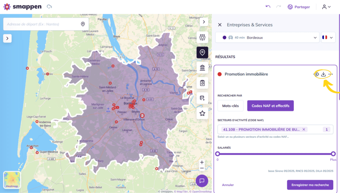Click the minimum Salariés slider handle

tap(217, 154)
